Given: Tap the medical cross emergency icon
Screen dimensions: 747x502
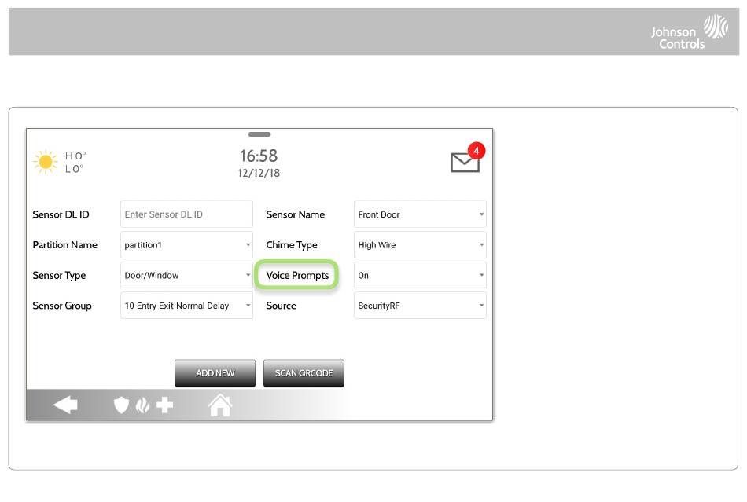Looking at the screenshot, I should tap(165, 405).
